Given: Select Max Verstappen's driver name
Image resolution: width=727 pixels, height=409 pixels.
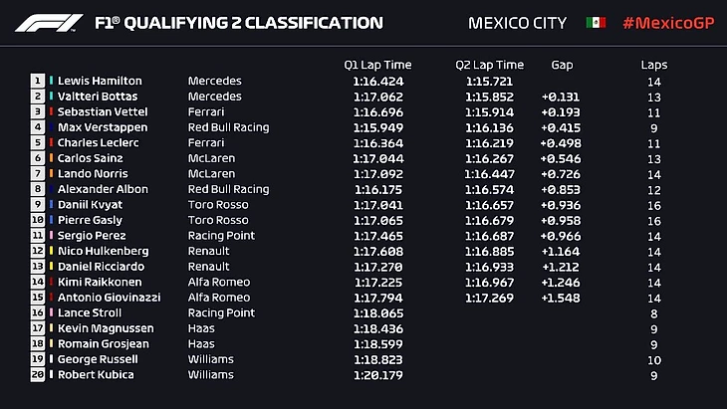Looking at the screenshot, I should coord(103,127).
